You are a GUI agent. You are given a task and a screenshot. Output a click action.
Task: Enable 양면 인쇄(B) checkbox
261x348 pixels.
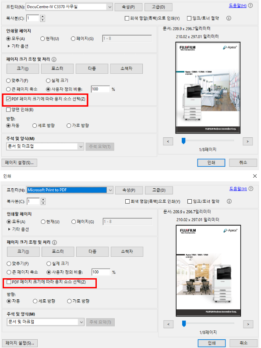coord(8,110)
